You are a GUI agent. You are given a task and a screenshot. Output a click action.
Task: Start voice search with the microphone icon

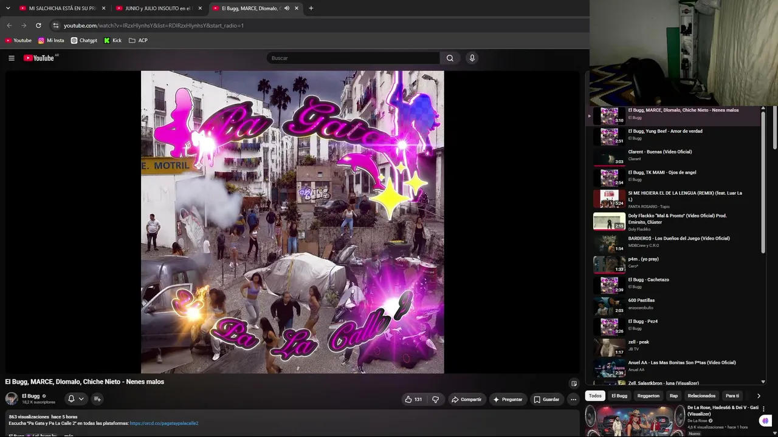tap(472, 58)
